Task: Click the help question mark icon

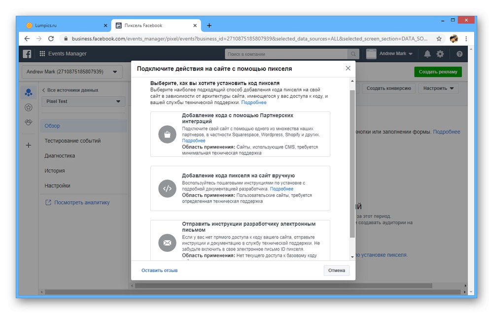Action: click(x=459, y=54)
